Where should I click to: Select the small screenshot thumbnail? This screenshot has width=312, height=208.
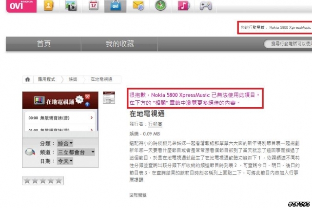(109, 97)
